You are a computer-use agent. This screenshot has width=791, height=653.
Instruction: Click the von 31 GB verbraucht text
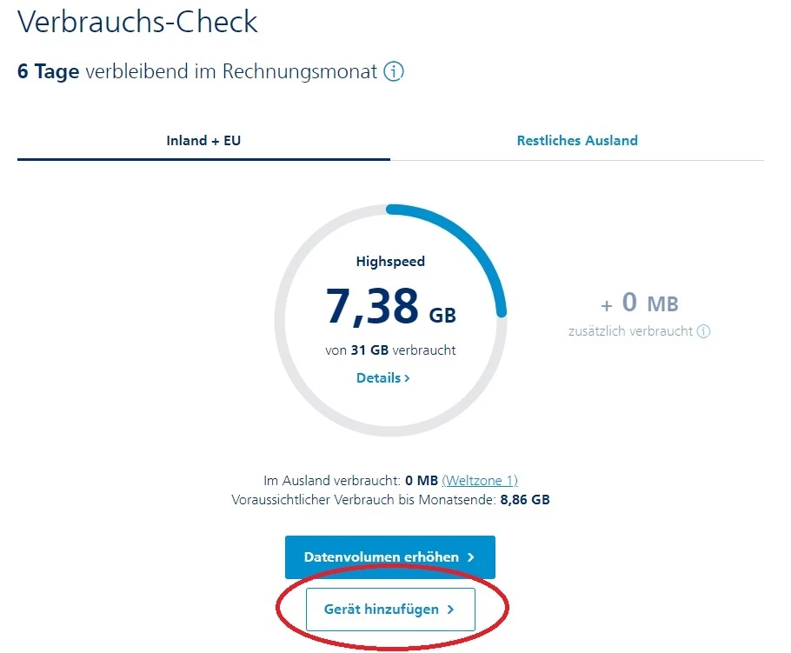tap(390, 350)
